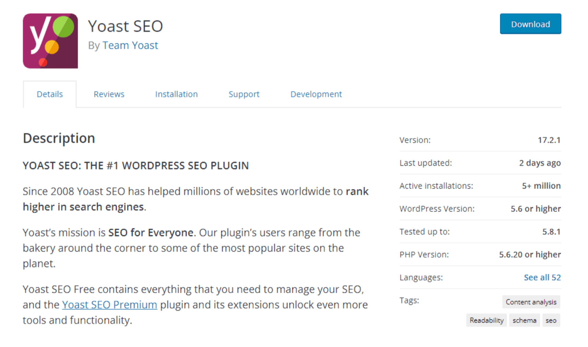The width and height of the screenshot is (588, 347).
Task: Open the See all 52 languages link
Action: pyautogui.click(x=542, y=277)
